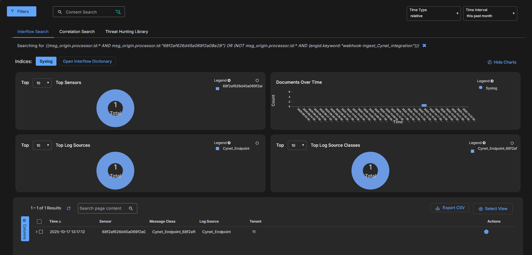
Task: Click the info icon in Actions column
Action: click(486, 232)
